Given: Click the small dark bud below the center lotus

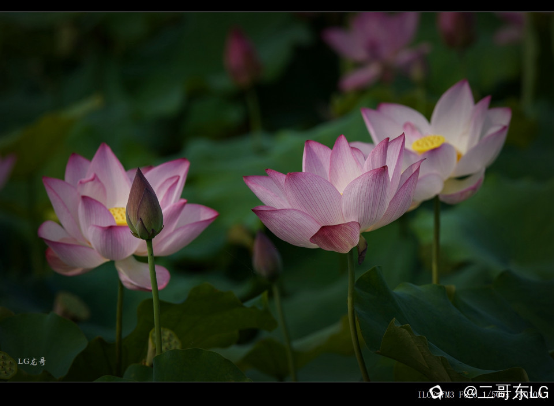Looking at the screenshot, I should tap(265, 257).
